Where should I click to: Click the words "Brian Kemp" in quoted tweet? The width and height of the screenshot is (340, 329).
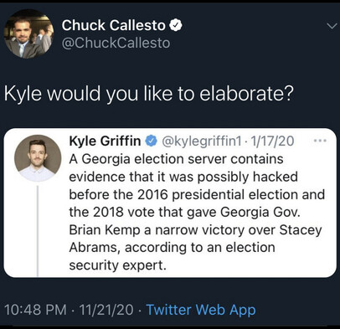(x=105, y=230)
